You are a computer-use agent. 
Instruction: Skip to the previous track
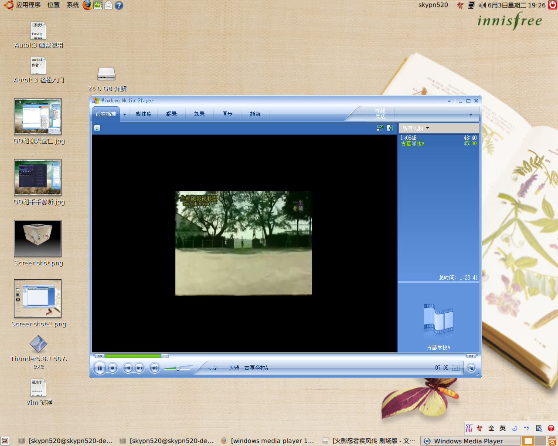[x=128, y=368]
